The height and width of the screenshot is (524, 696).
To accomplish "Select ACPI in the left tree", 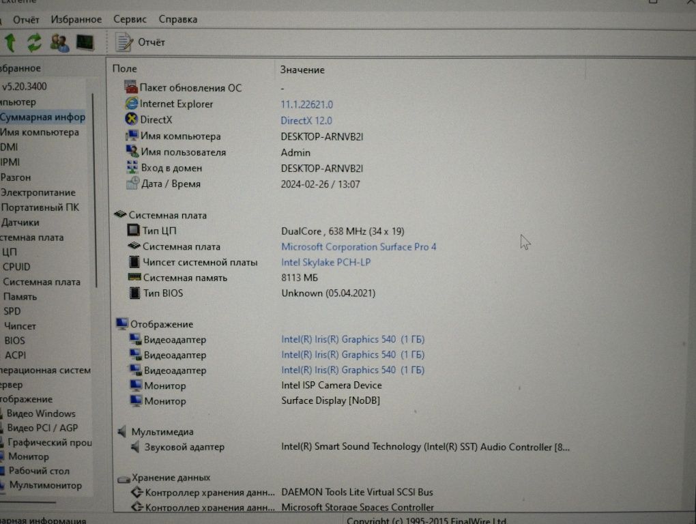I will (16, 355).
